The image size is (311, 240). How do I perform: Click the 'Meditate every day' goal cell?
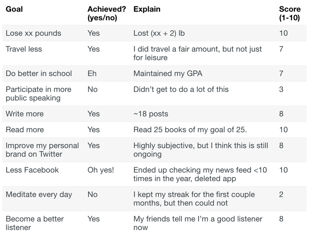39,194
